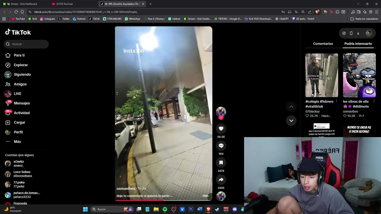The width and height of the screenshot is (381, 214).
Task: Open Discord from taskbar
Action: (235, 209)
